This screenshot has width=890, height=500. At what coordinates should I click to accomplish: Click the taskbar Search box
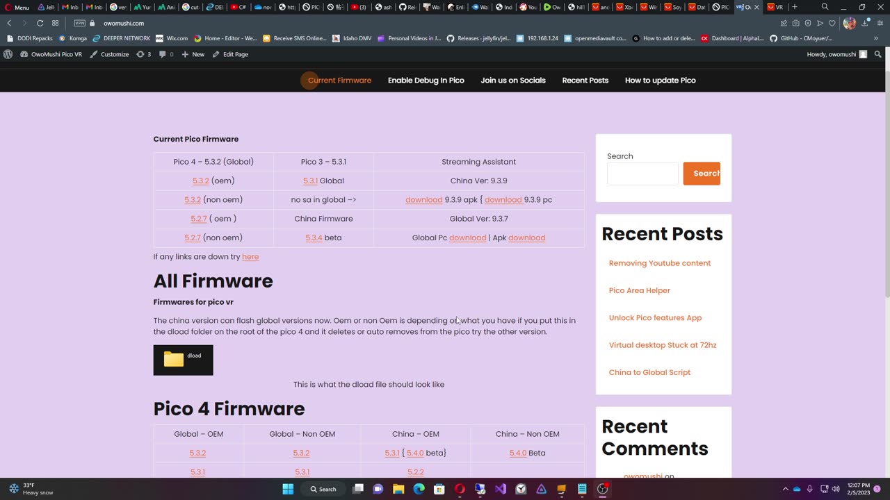(324, 489)
